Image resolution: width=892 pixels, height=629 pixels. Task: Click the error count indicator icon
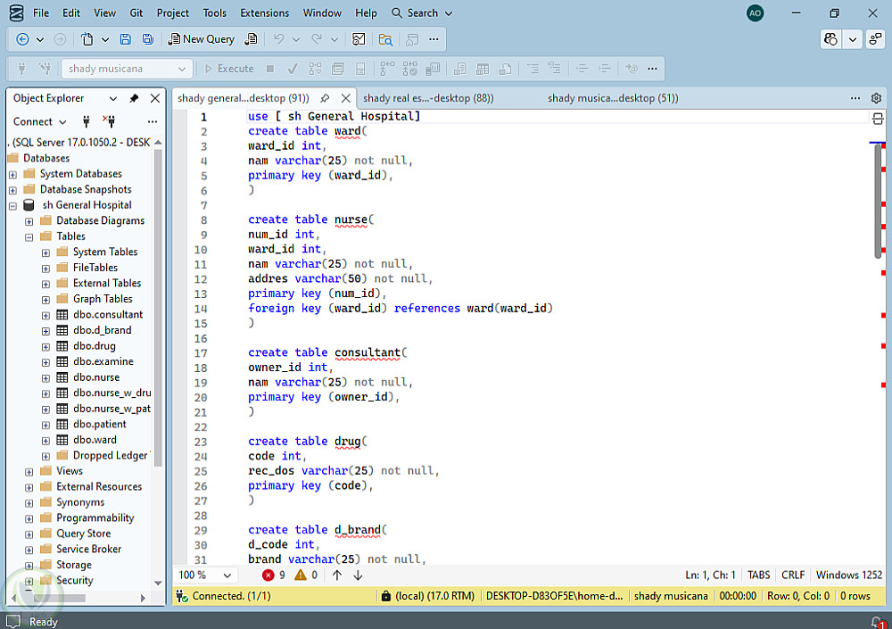point(268,575)
